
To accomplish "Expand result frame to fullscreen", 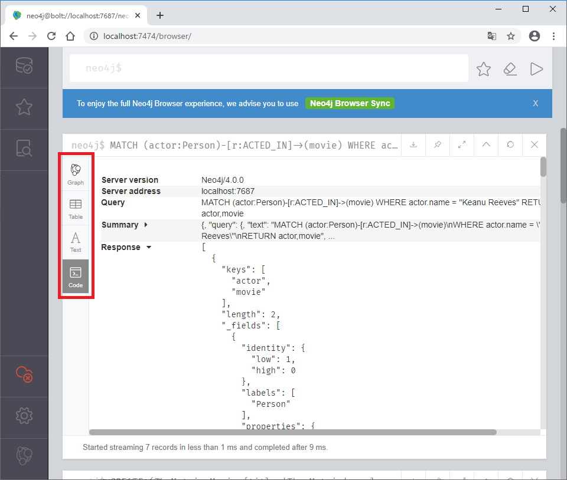I will pos(462,144).
